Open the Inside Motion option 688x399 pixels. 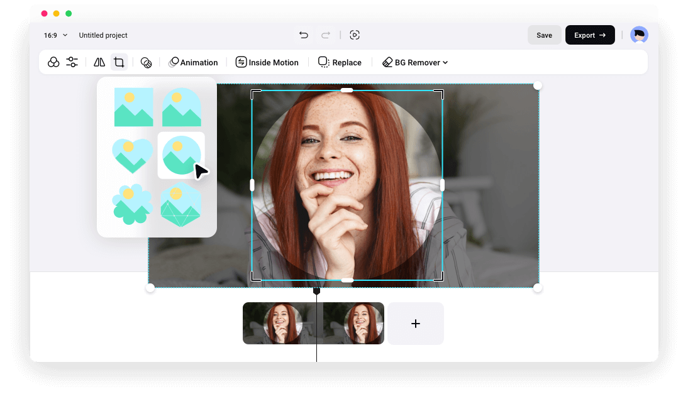pos(267,62)
